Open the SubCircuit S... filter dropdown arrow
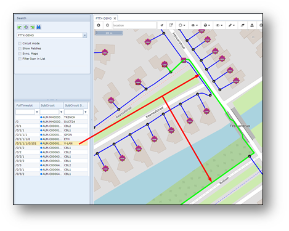289x231 pixels. click(86, 112)
